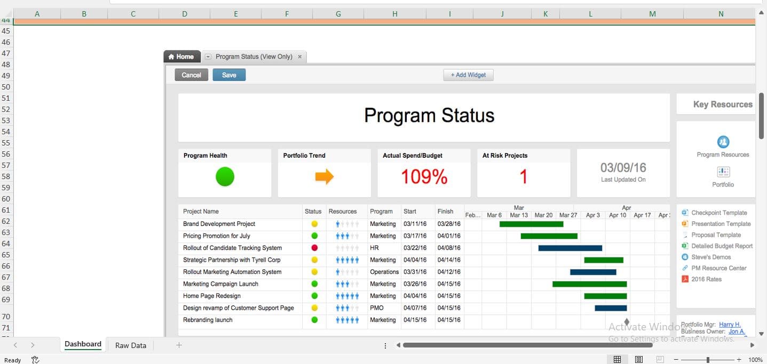The width and height of the screenshot is (767, 364).
Task: Close the Program Status (View Only) tab
Action: click(299, 56)
